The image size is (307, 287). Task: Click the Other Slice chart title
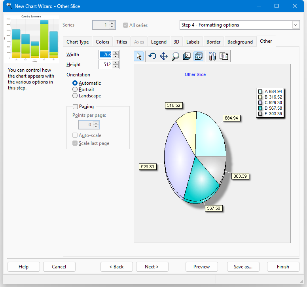[x=195, y=74]
